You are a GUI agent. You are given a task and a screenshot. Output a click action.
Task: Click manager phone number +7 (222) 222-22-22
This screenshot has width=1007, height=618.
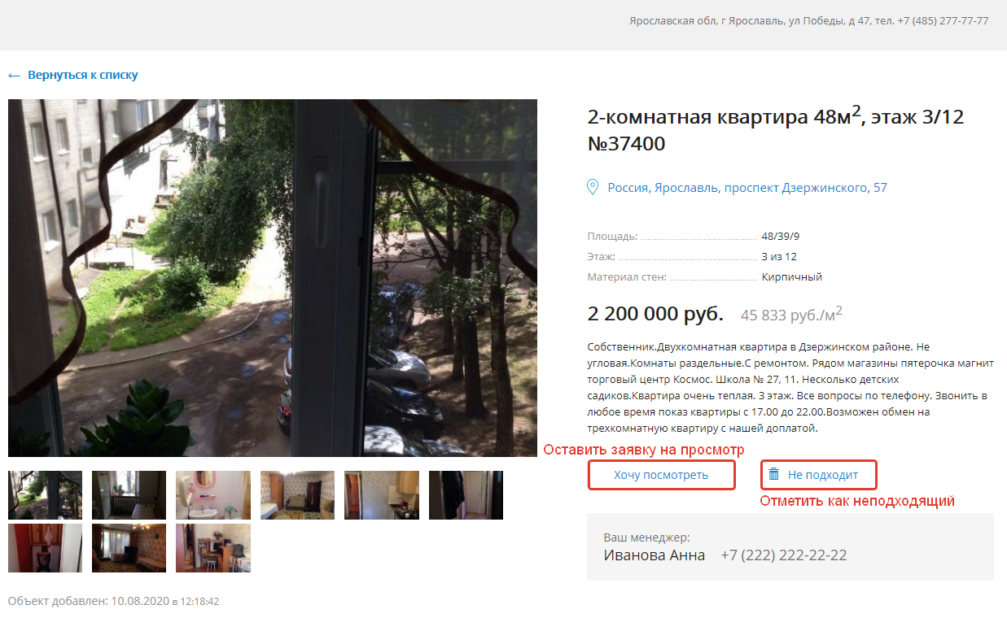pyautogui.click(x=784, y=555)
